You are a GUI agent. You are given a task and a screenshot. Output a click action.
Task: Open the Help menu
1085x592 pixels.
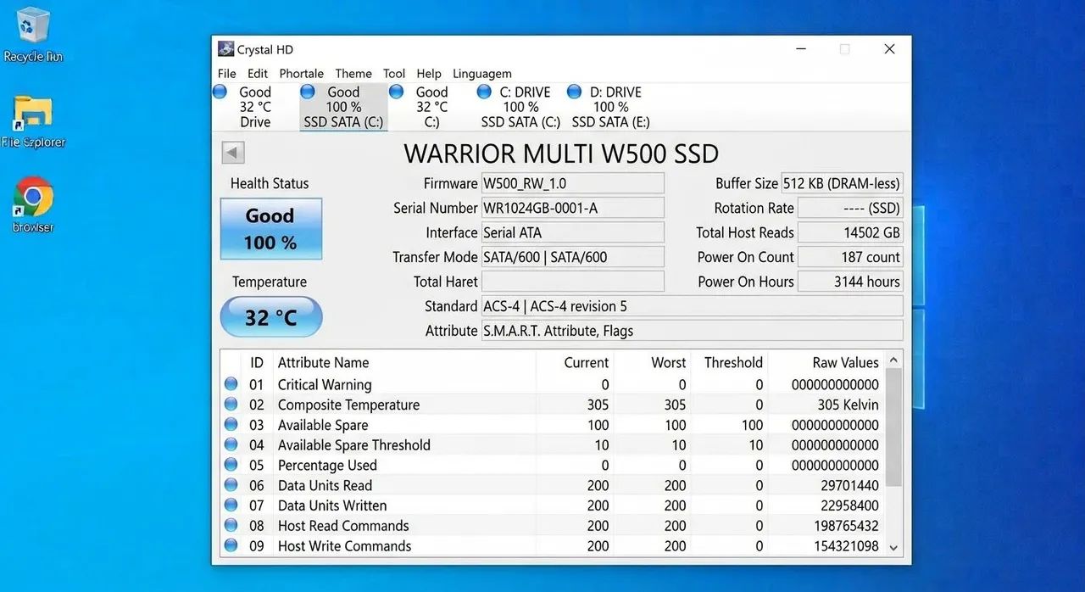429,74
